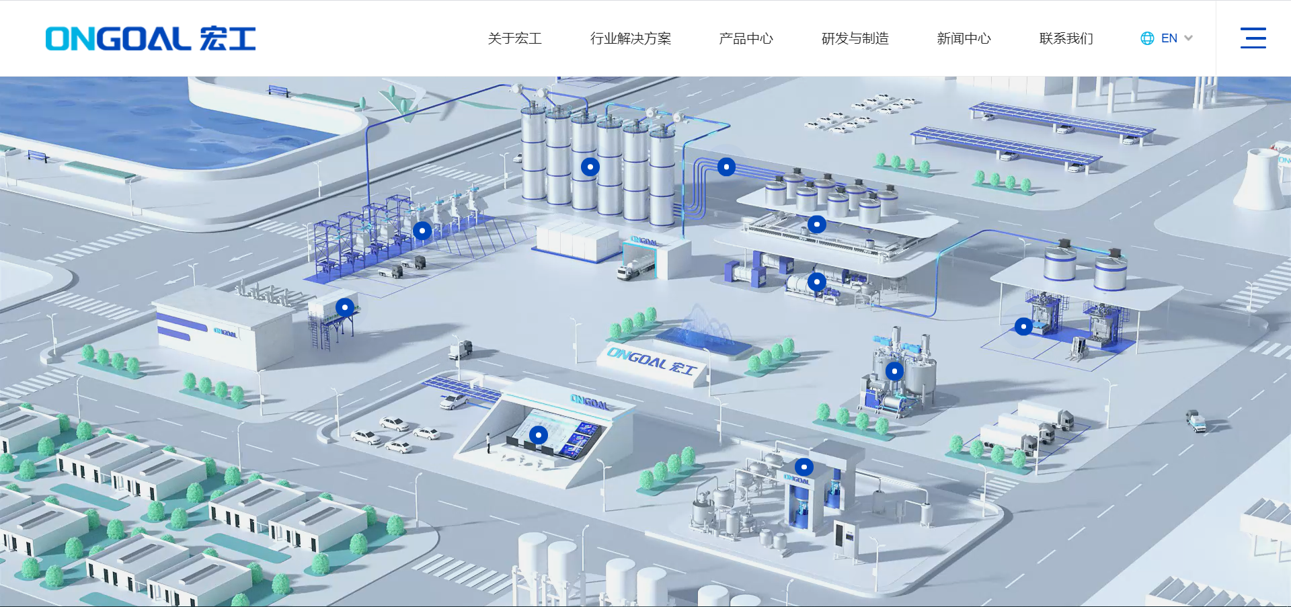Click the ONGOAL logo in the header

[150, 38]
